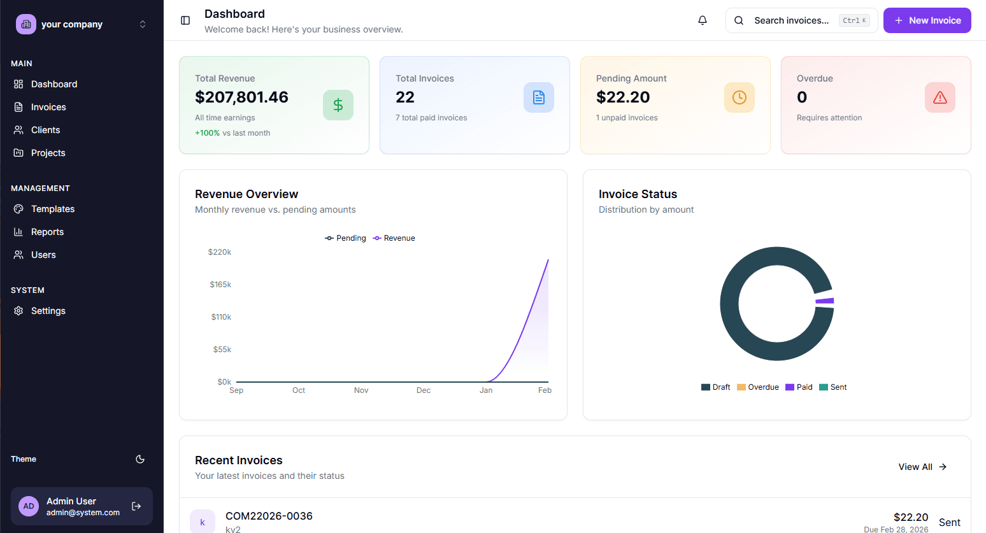The width and height of the screenshot is (986, 533).
Task: Open the Reports section
Action: tap(47, 231)
